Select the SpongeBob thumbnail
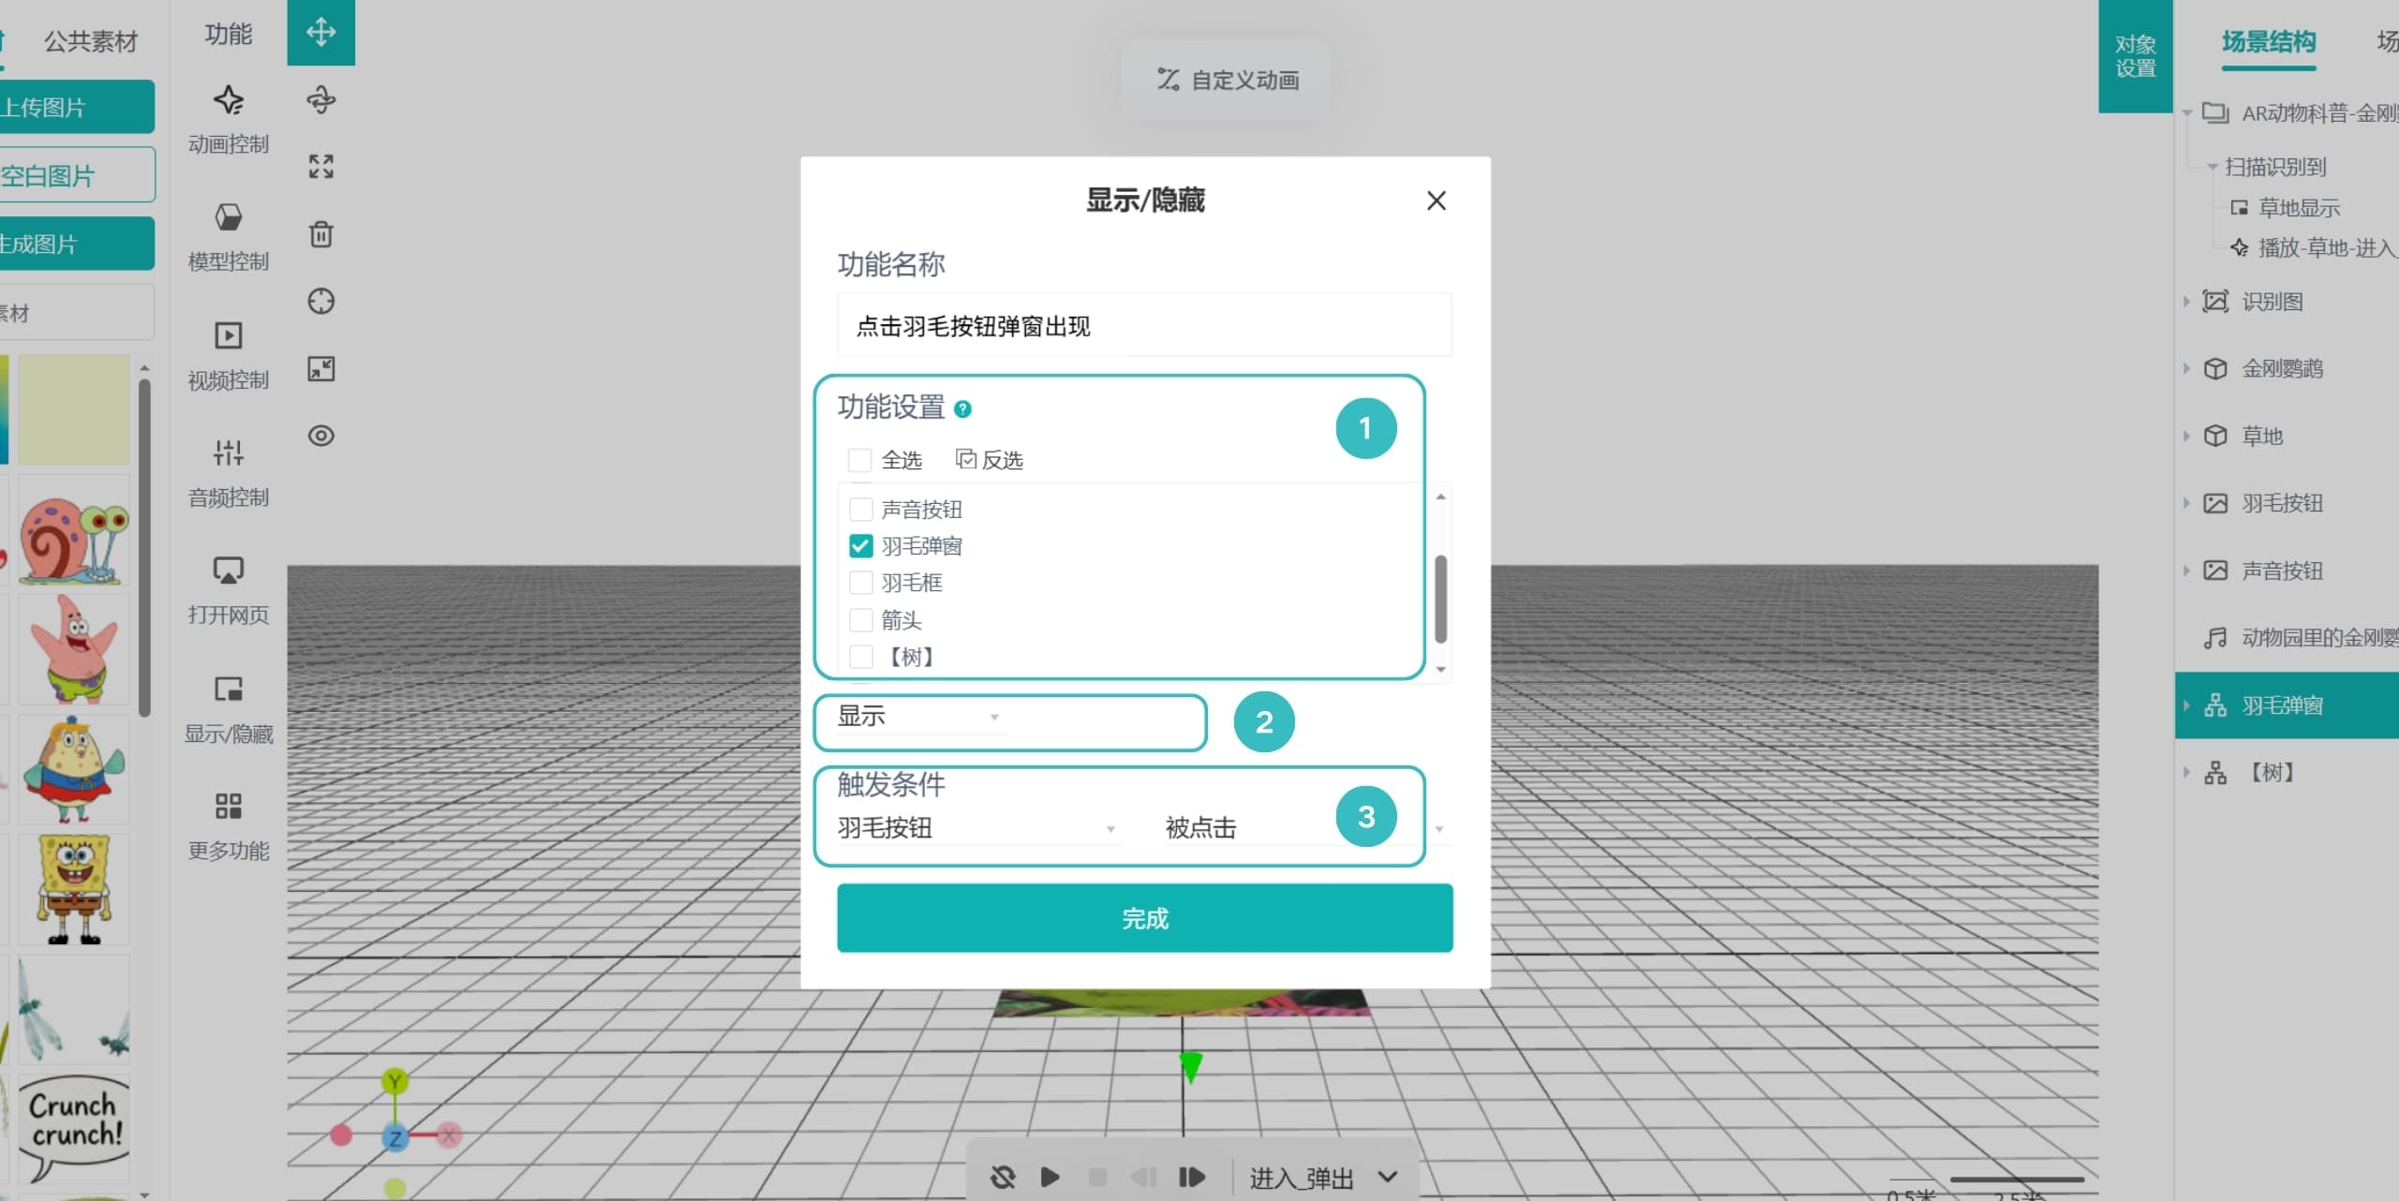 (74, 889)
